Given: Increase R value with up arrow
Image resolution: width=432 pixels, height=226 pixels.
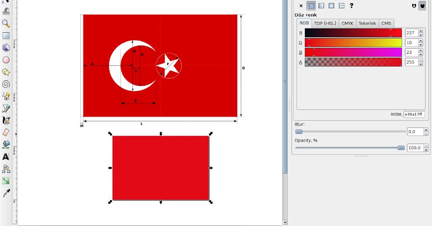Looking at the screenshot, I should 420,31.
